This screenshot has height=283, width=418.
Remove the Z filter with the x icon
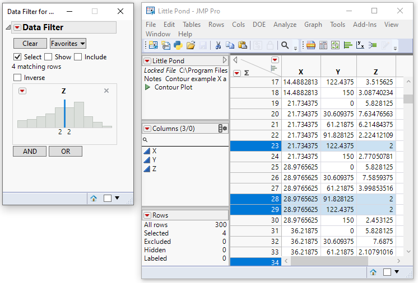point(106,91)
